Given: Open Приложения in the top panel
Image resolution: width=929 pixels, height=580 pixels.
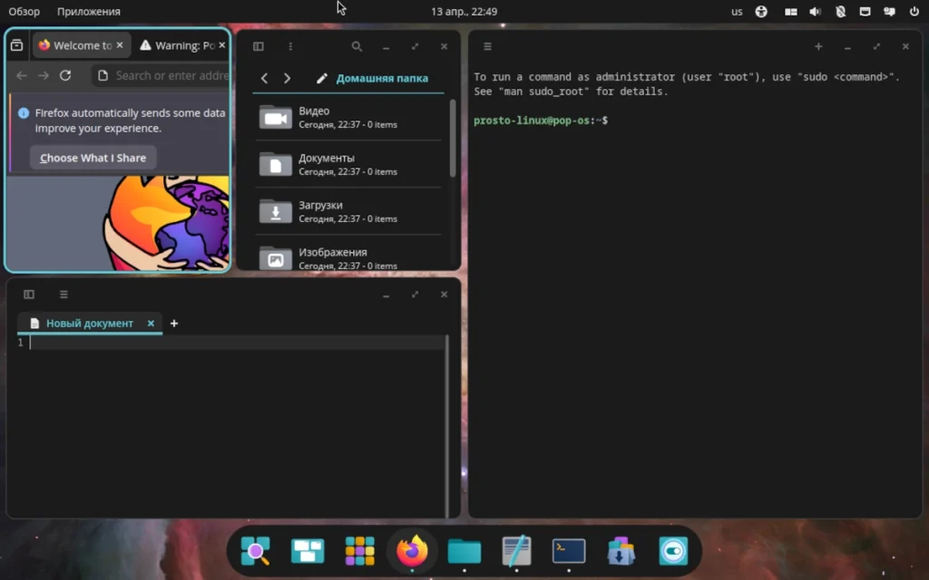Looking at the screenshot, I should (89, 11).
